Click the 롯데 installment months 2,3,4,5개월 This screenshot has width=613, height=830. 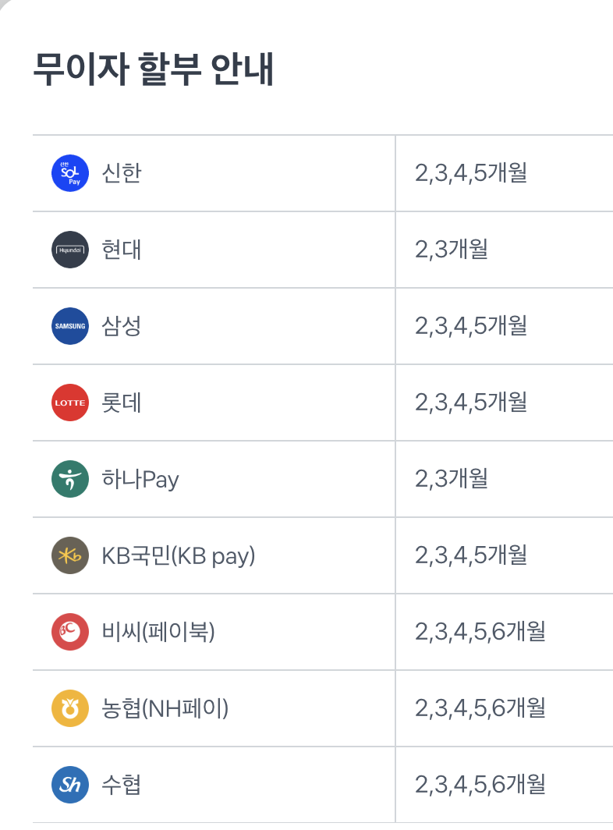(x=471, y=403)
